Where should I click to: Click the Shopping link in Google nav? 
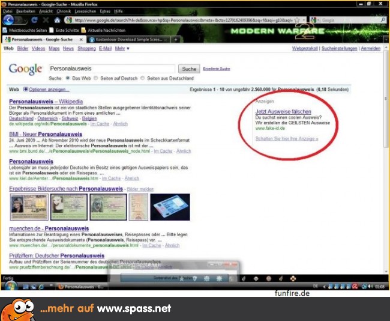[x=86, y=48]
